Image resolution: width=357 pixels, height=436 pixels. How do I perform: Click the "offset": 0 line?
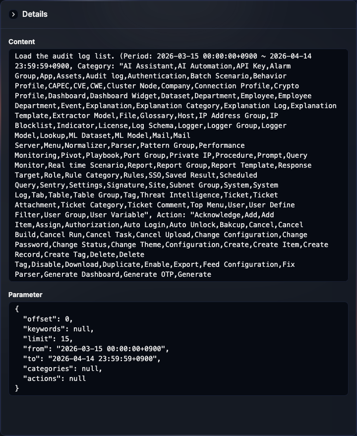[x=47, y=319]
